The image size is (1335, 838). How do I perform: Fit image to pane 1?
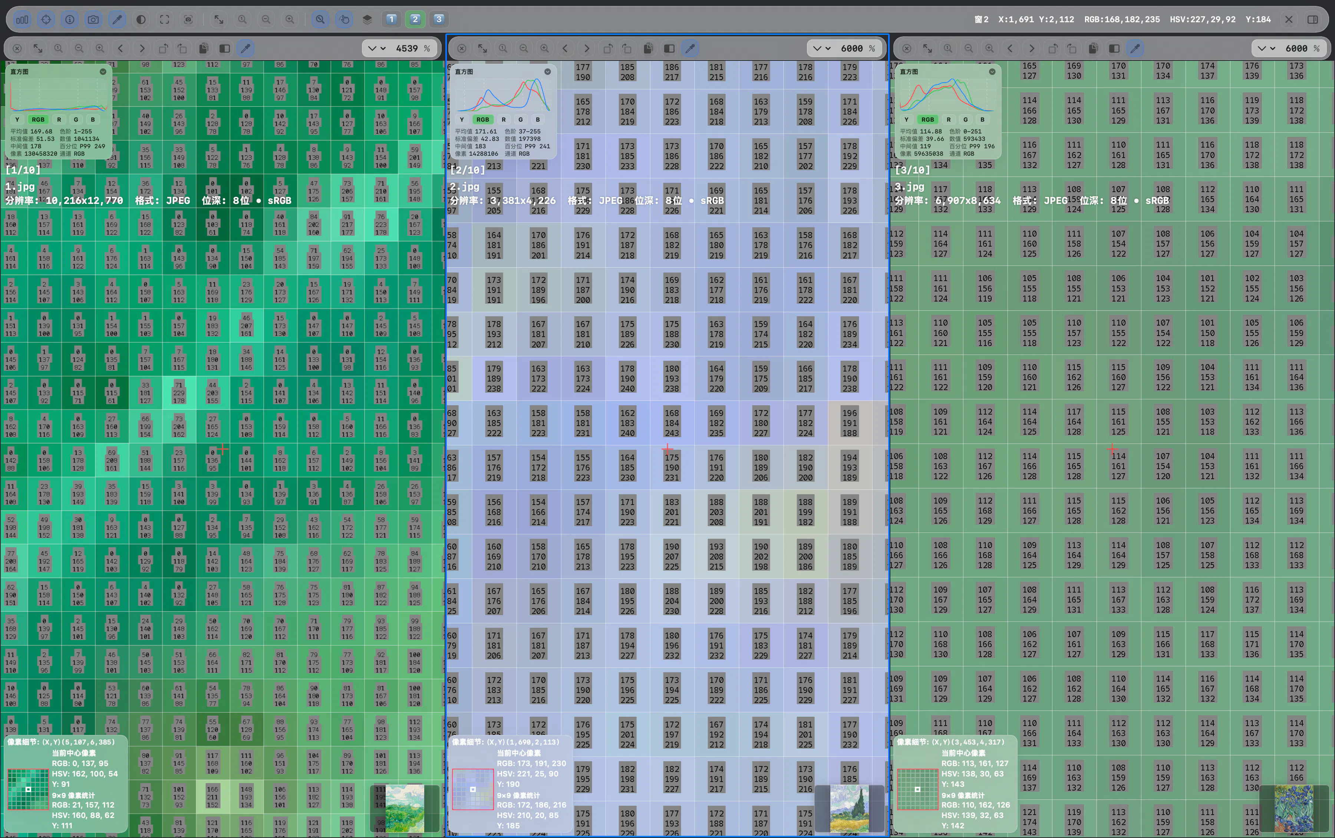click(38, 48)
